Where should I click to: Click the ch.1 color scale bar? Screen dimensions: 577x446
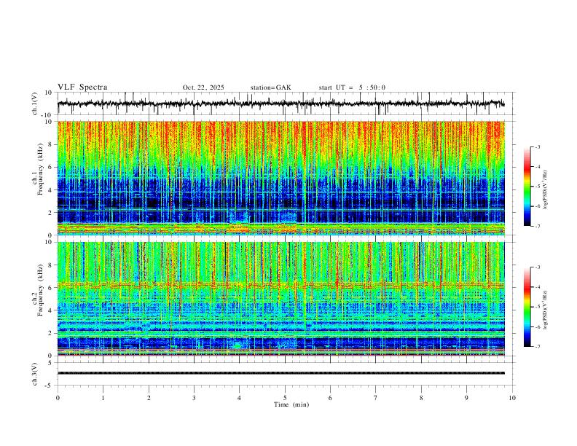527,187
